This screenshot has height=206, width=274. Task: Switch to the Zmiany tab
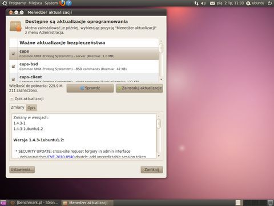pos(18,107)
